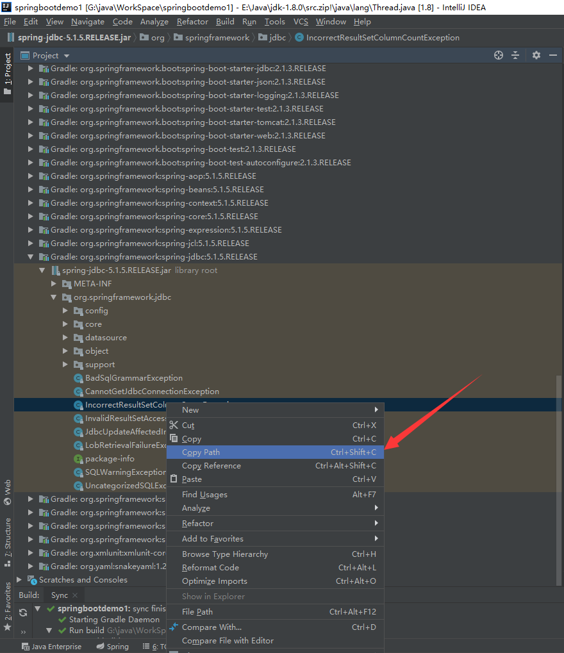Expand spring-boot-starter-jdbc Gradle library node
Viewport: 564px width, 653px height.
point(30,69)
